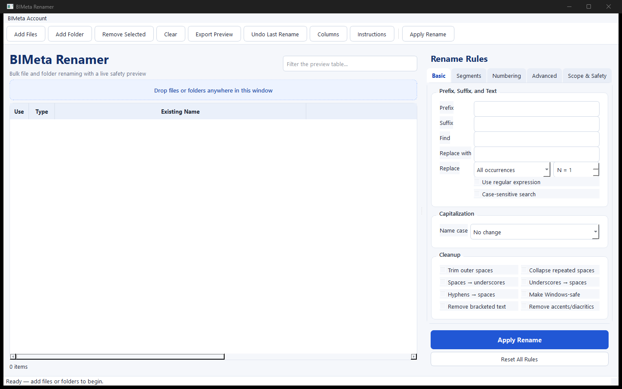Image resolution: width=622 pixels, height=389 pixels.
Task: Open the Advanced tab
Action: pyautogui.click(x=544, y=76)
